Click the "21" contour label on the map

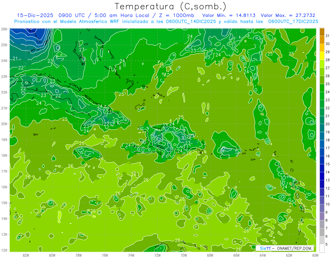tap(15, 59)
